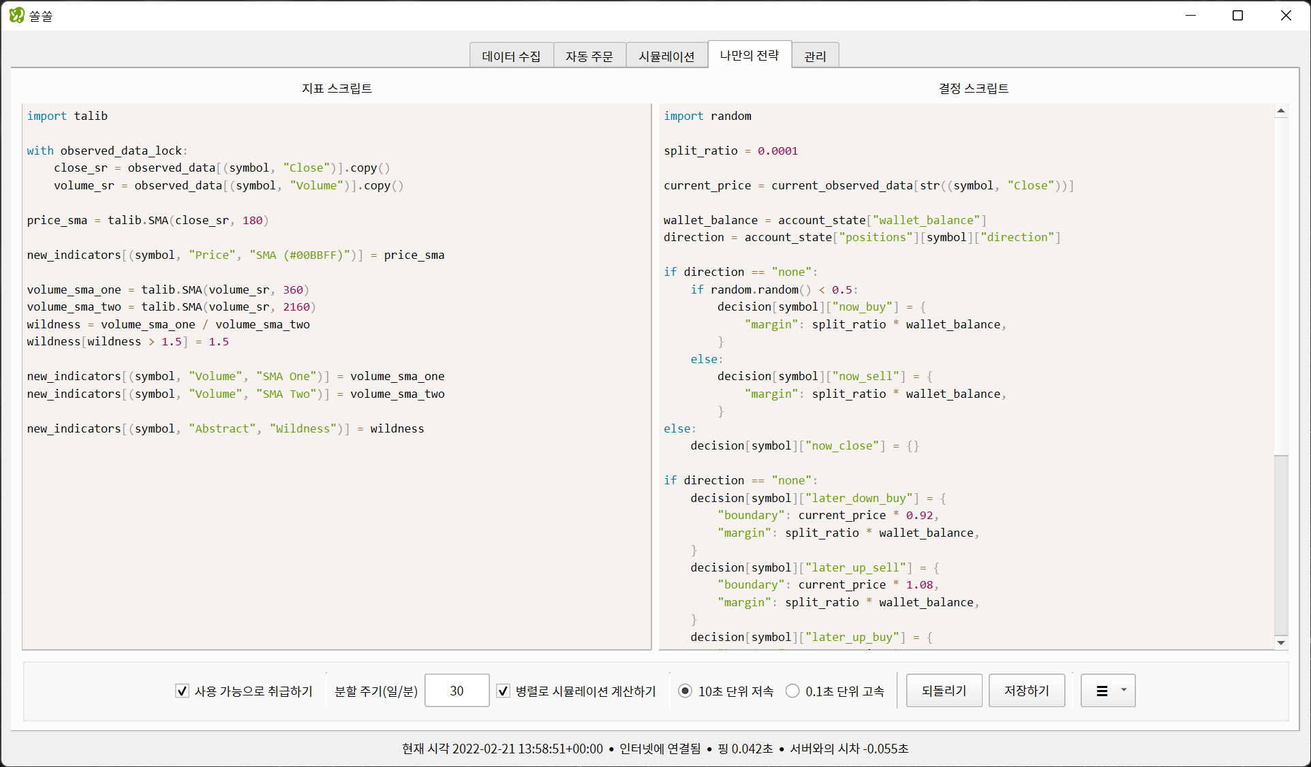1311x767 pixels.
Task: Click scroll-down arrow of decision script
Action: pyautogui.click(x=1281, y=642)
